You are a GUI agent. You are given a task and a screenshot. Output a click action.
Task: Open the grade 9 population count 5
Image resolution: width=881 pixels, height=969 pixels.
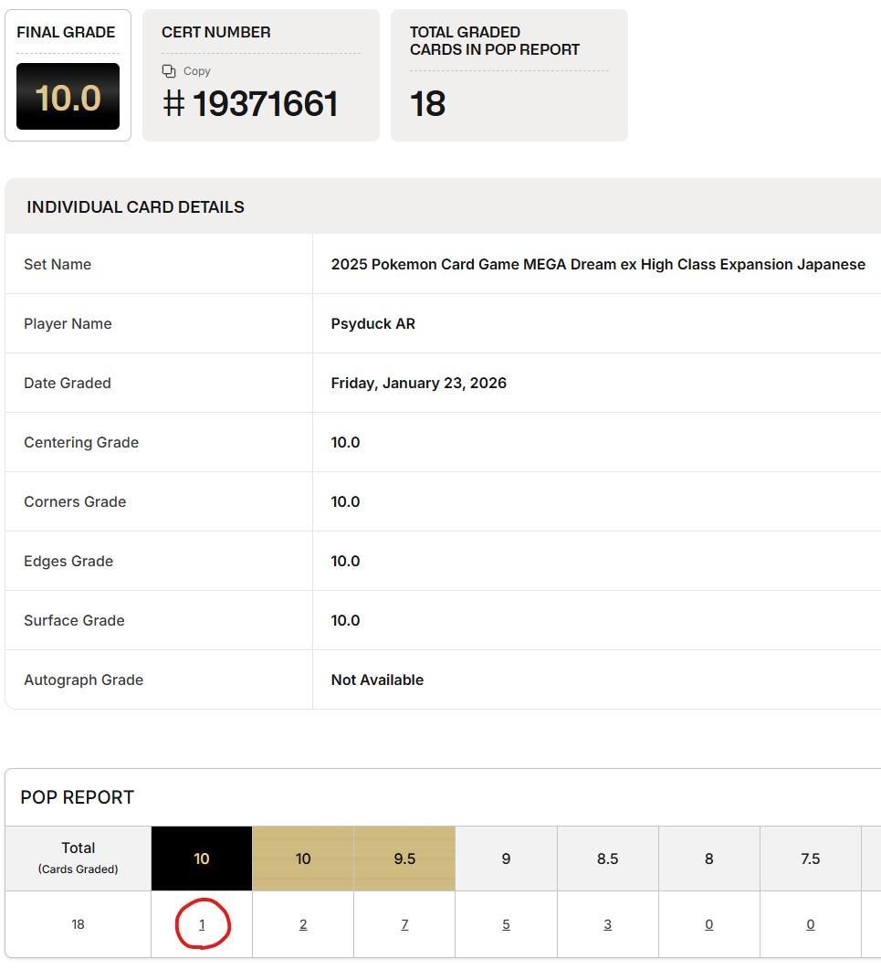[506, 924]
